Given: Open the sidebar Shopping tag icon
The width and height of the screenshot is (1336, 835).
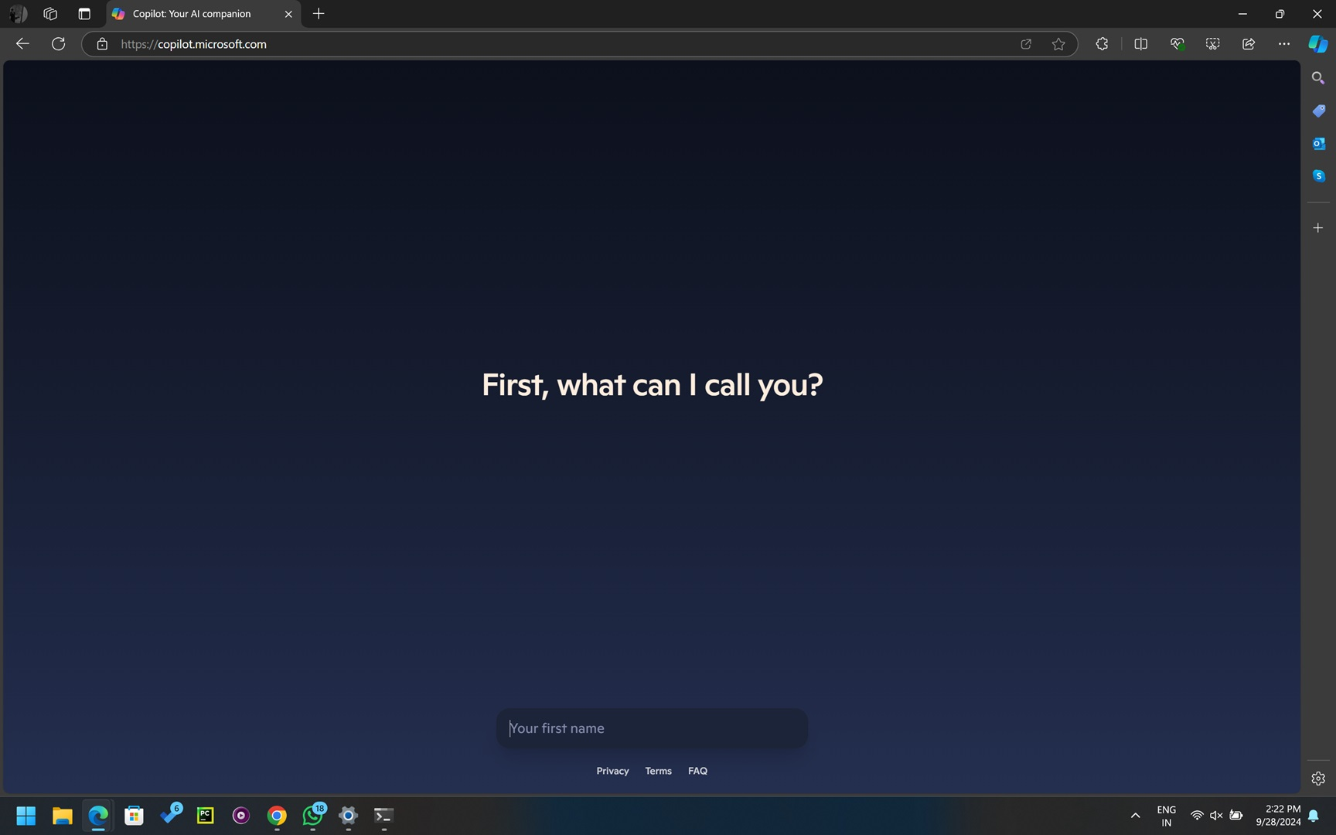Looking at the screenshot, I should 1318,111.
